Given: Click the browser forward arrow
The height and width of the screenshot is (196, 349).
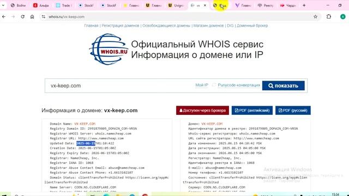Looking at the screenshot, I should 13,17.
